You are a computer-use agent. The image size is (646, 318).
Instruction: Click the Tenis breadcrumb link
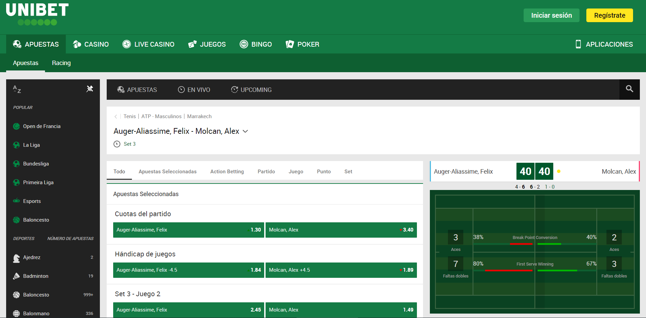[130, 116]
